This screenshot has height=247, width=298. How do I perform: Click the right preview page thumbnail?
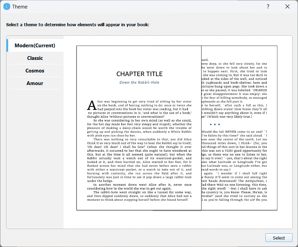tap(239, 128)
